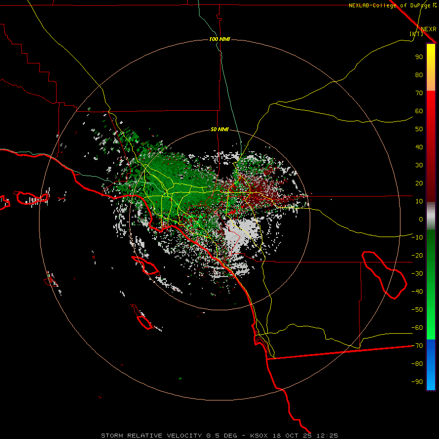The height and width of the screenshot is (439, 439).
Task: Click the -30 knot label on the scale
Action: (417, 274)
